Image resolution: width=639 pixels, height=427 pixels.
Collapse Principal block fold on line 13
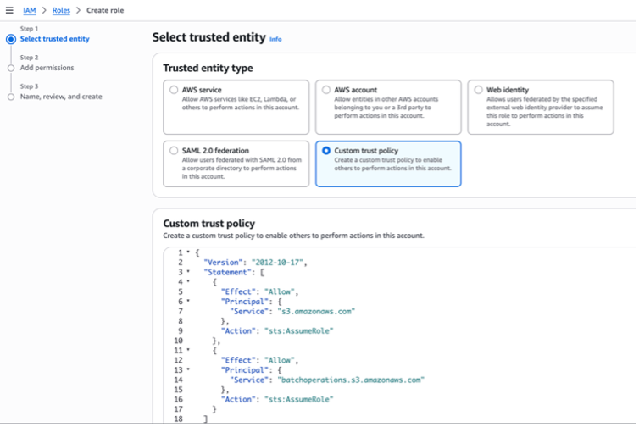[x=188, y=369]
